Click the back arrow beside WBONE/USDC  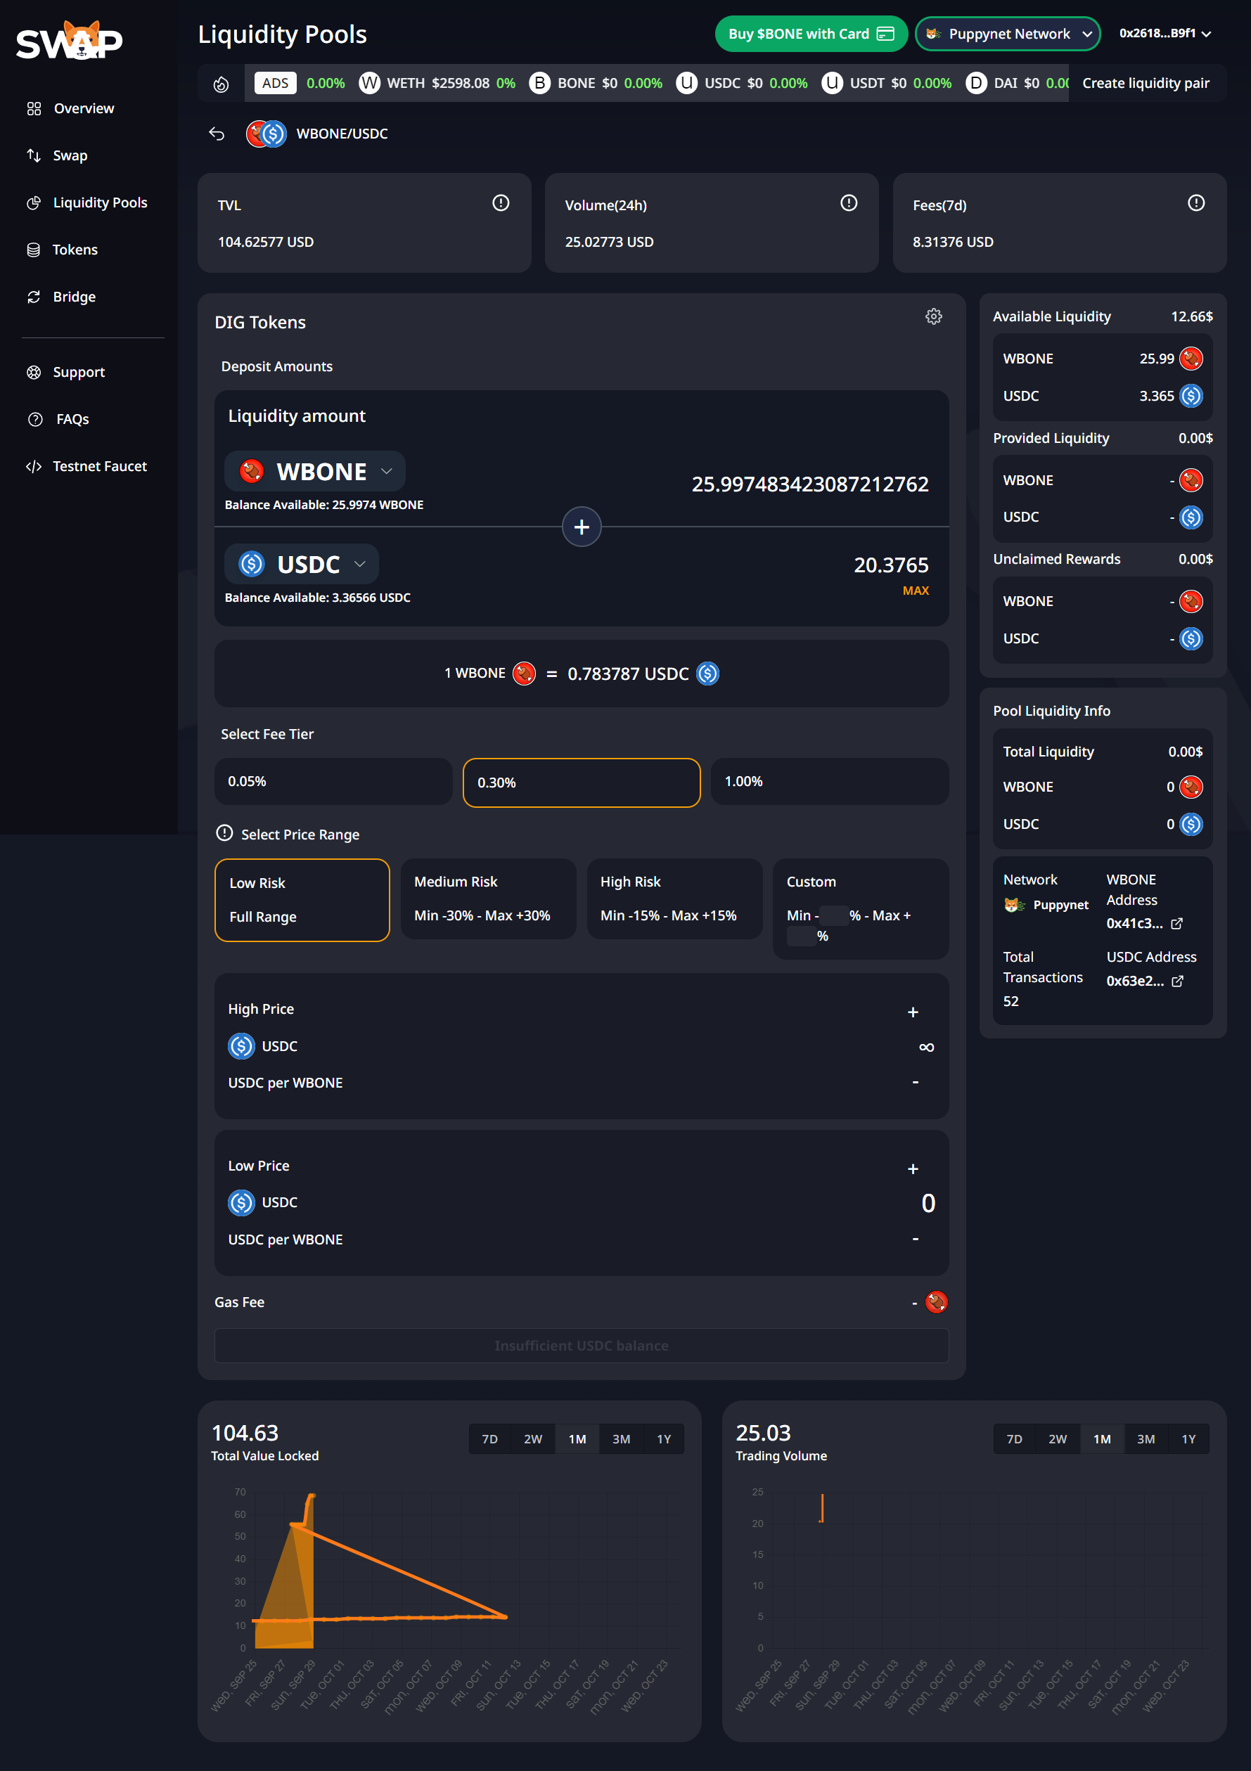217,134
